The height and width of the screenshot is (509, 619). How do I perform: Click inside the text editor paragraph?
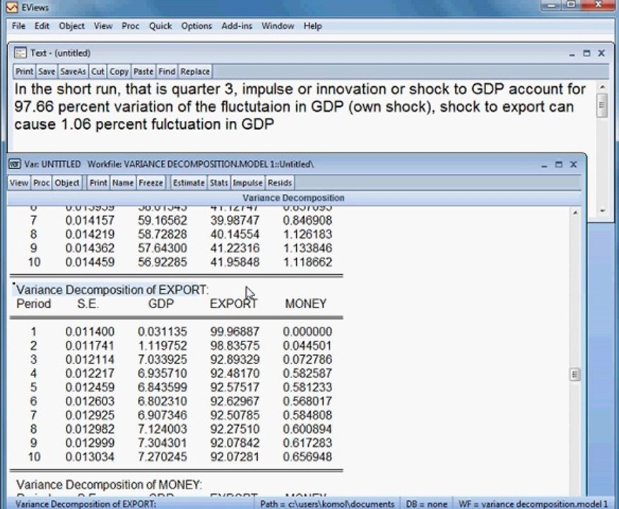(x=300, y=107)
